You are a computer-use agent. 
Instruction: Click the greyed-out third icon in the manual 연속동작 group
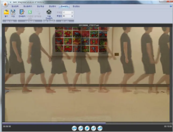click(x=38, y=12)
